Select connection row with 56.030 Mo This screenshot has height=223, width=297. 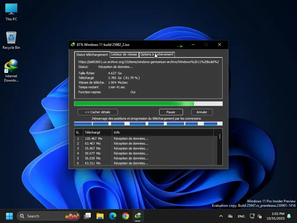coord(146,158)
